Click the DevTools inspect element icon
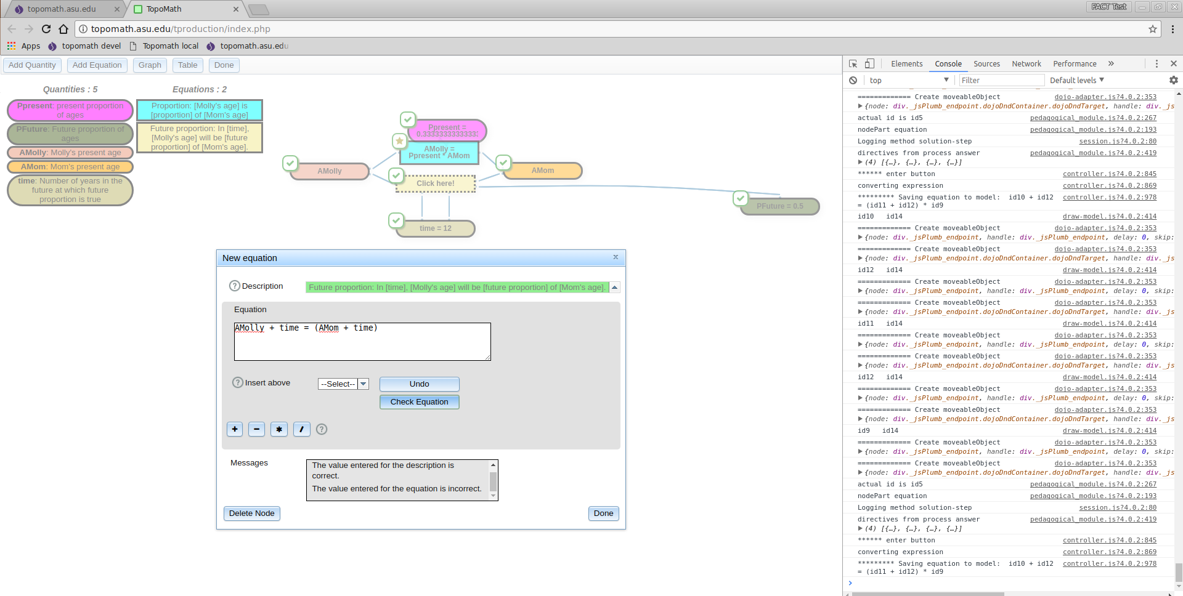The height and width of the screenshot is (596, 1183). pyautogui.click(x=853, y=63)
